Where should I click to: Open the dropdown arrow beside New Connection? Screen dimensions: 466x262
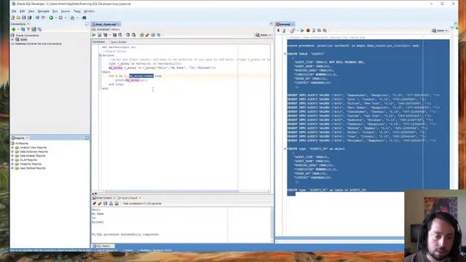(18, 29)
